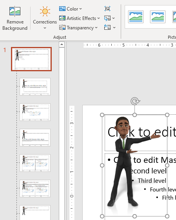
Task: Click the Color picture icon
Action: click(62, 9)
